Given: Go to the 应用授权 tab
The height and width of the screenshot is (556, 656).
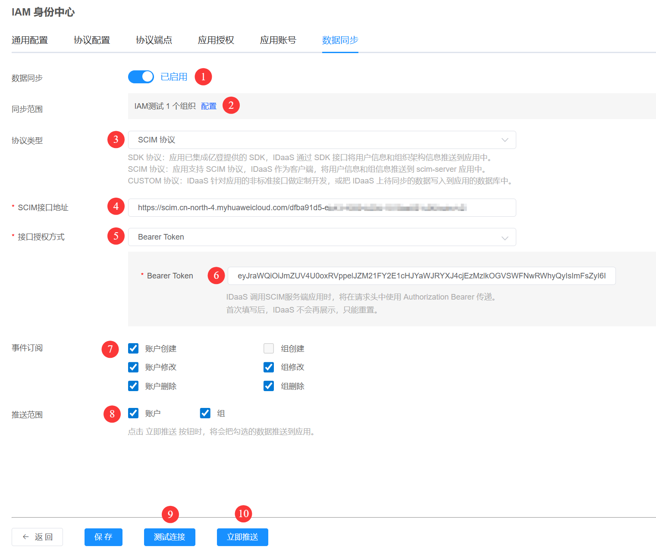Looking at the screenshot, I should point(216,40).
